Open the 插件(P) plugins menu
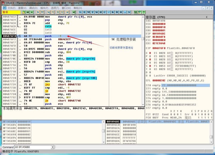The image size is (215, 155). coord(44,8)
